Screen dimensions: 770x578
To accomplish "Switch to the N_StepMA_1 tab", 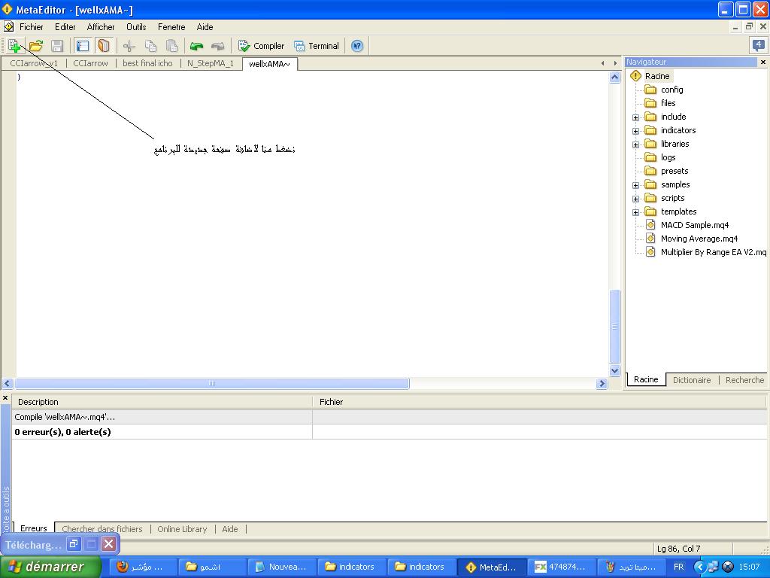I will (x=210, y=63).
